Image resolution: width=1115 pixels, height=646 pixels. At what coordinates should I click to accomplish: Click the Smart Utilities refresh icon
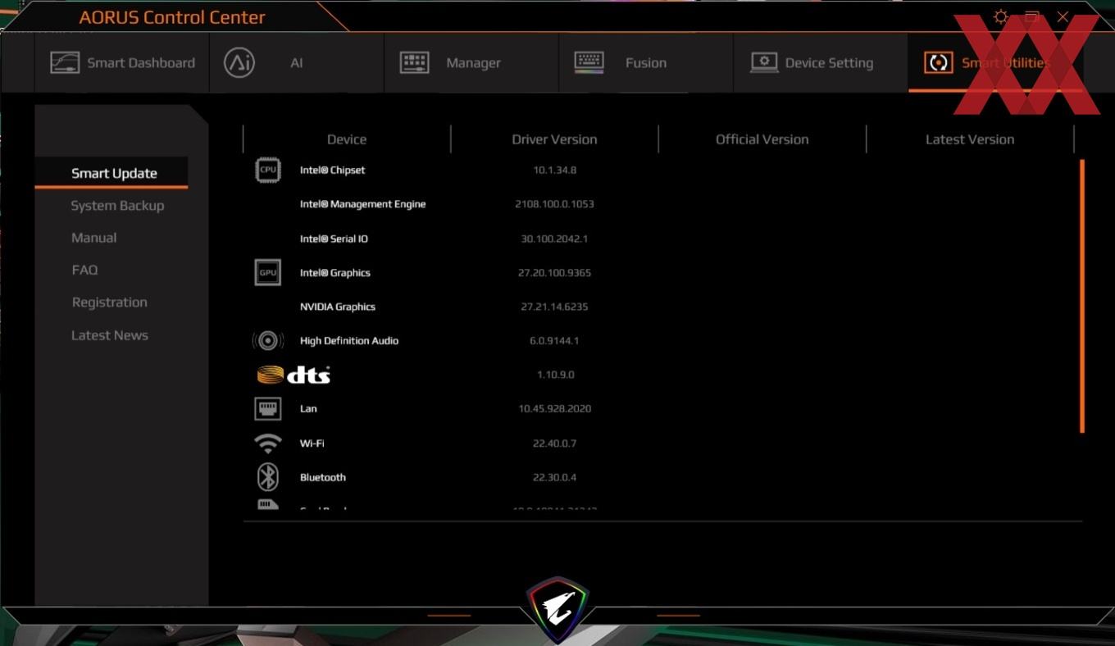(x=938, y=63)
